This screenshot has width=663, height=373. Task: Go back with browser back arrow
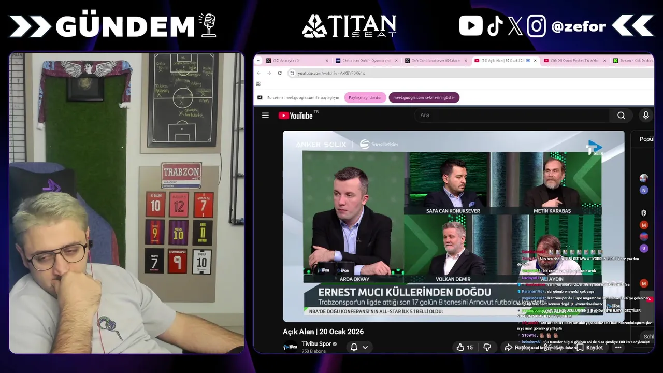click(x=259, y=73)
